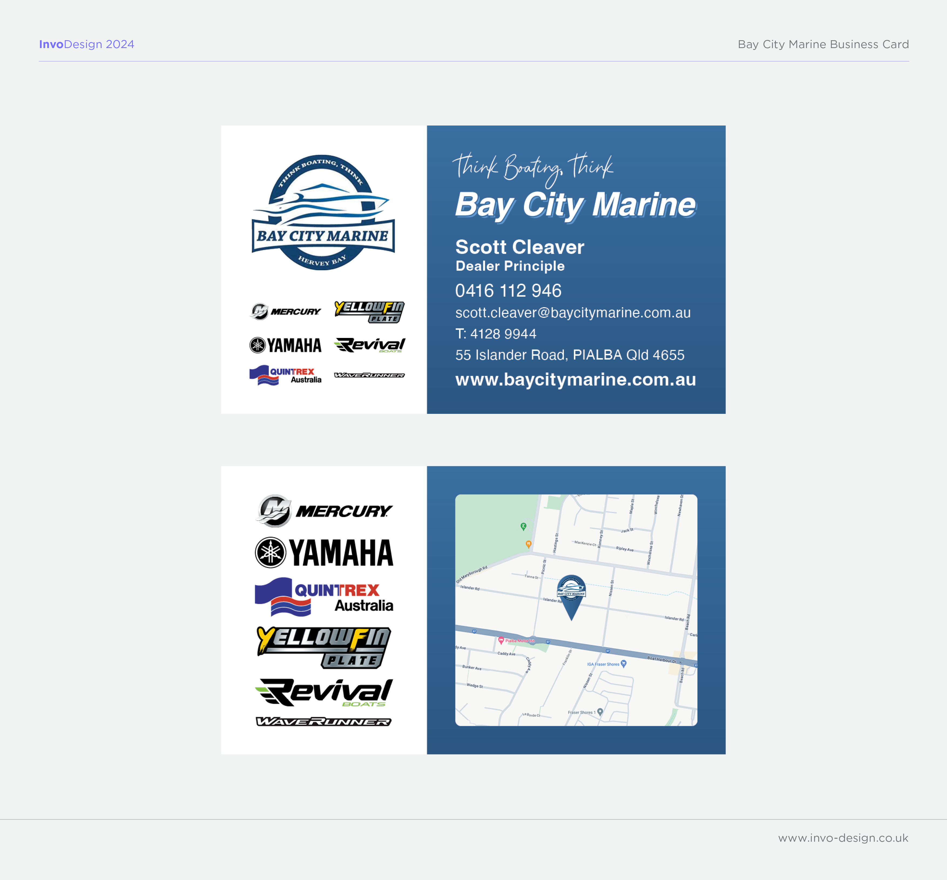Screen dimensions: 947x880
Task: Click the large Mercury logo on the back card
Action: 324,511
